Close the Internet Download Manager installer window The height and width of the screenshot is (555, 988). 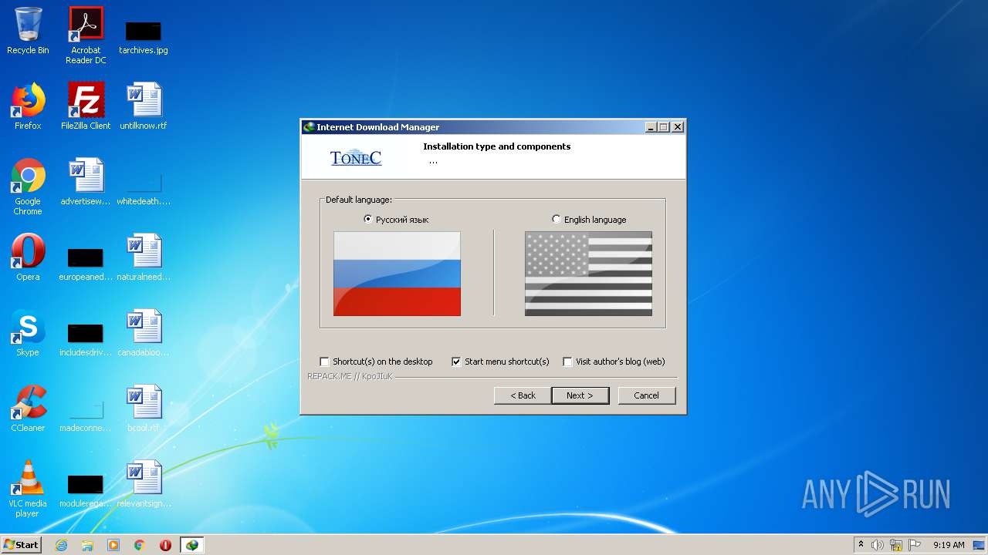pos(678,127)
